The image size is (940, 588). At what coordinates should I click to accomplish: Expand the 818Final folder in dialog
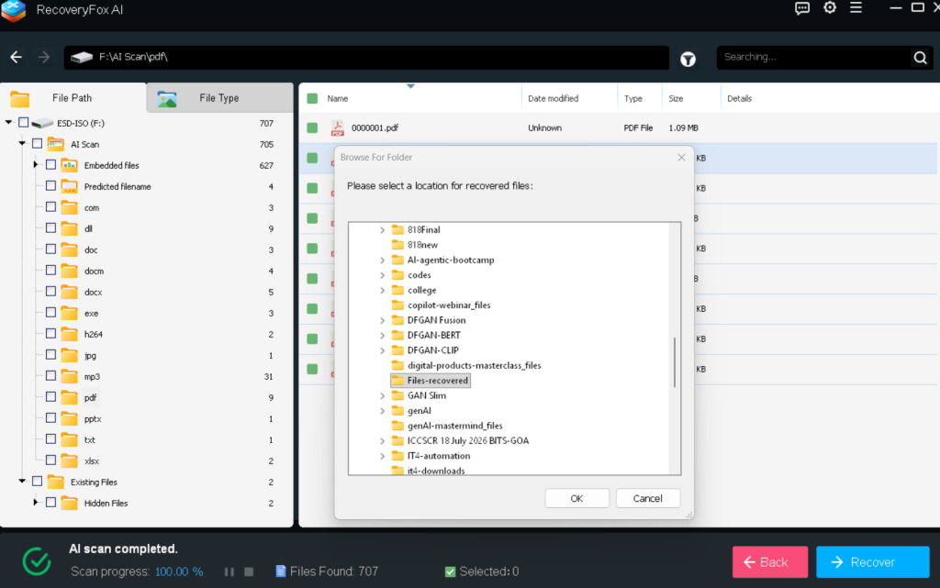[382, 230]
